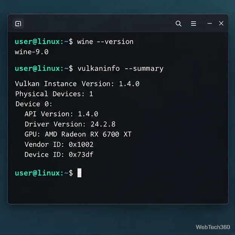Image resolution: width=235 pixels, height=235 pixels.
Task: Click the last empty 'user@linux:~$' prompt
Action: click(x=44, y=173)
